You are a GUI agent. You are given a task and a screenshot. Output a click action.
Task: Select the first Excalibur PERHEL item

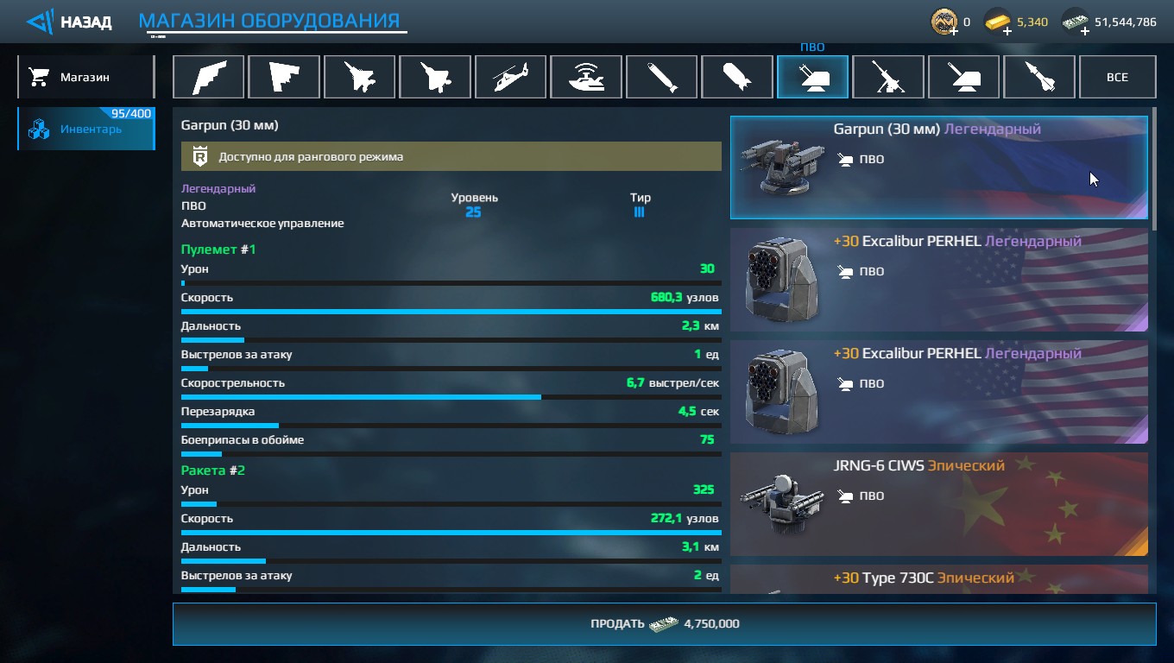point(939,280)
